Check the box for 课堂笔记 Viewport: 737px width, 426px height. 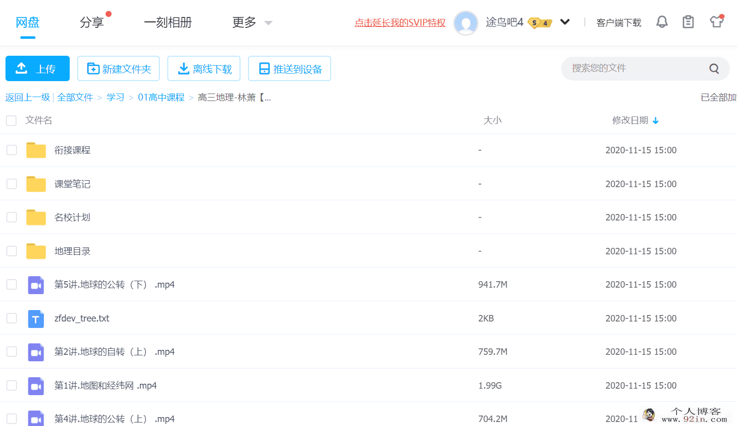pos(11,184)
